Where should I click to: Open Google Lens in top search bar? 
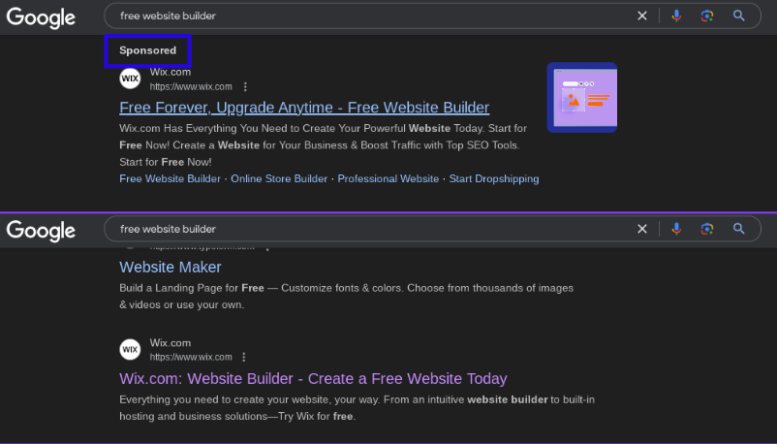[707, 16]
